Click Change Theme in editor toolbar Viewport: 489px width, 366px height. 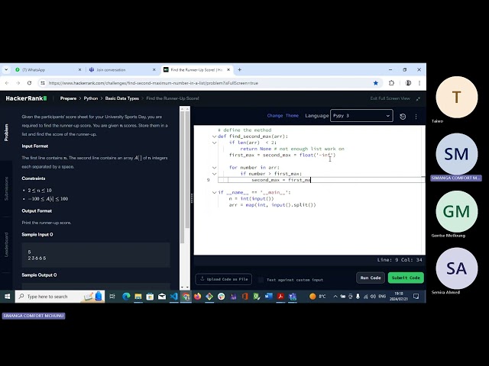point(283,115)
